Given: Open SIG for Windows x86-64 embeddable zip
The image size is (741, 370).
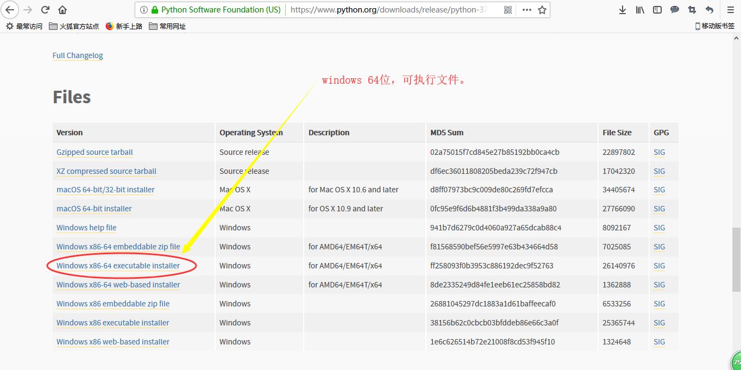Looking at the screenshot, I should click(659, 247).
